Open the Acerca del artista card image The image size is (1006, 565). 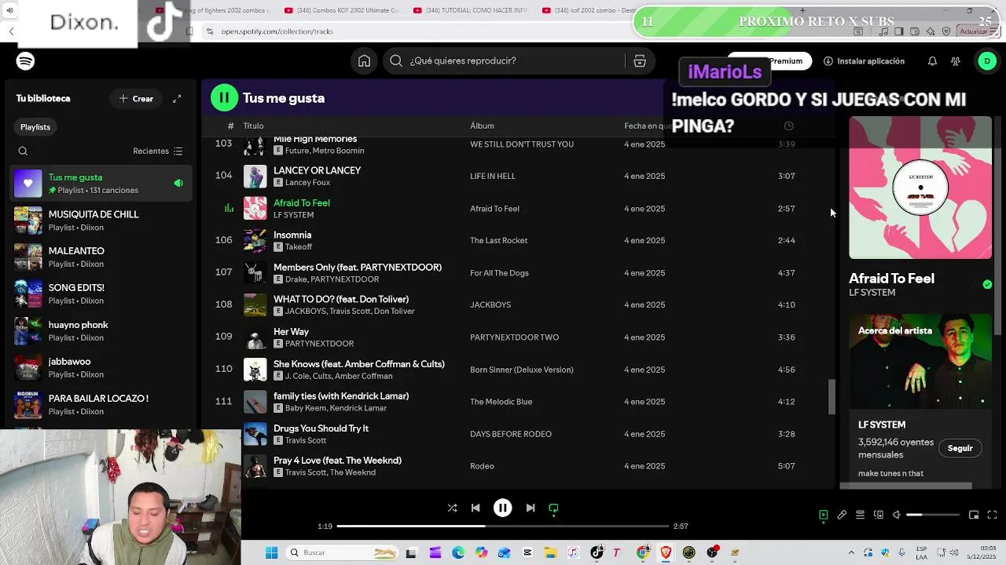[x=920, y=361]
